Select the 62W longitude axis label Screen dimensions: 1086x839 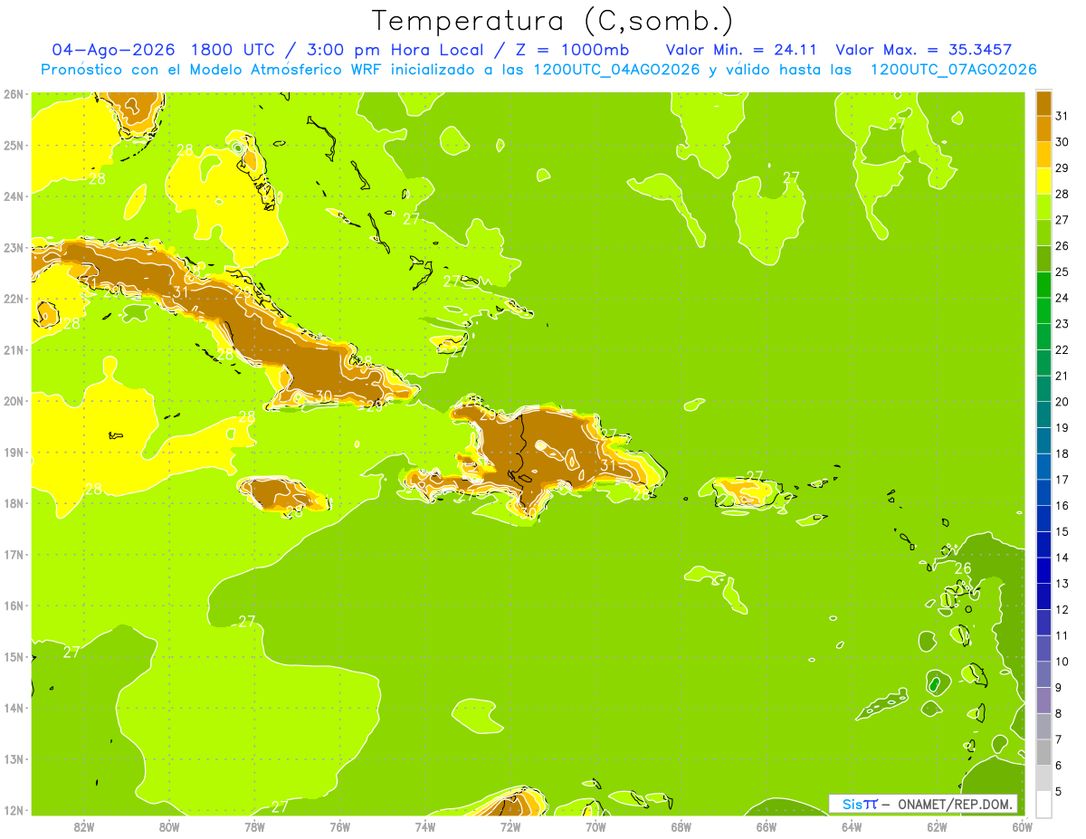(937, 826)
